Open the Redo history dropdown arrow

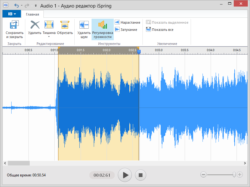click(32, 6)
